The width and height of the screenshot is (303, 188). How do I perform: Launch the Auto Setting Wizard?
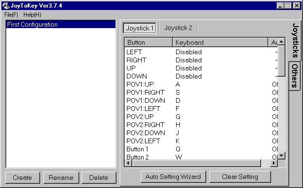click(173, 177)
